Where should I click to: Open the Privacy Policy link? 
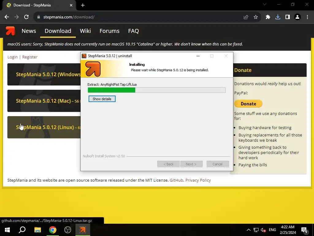pos(198,180)
